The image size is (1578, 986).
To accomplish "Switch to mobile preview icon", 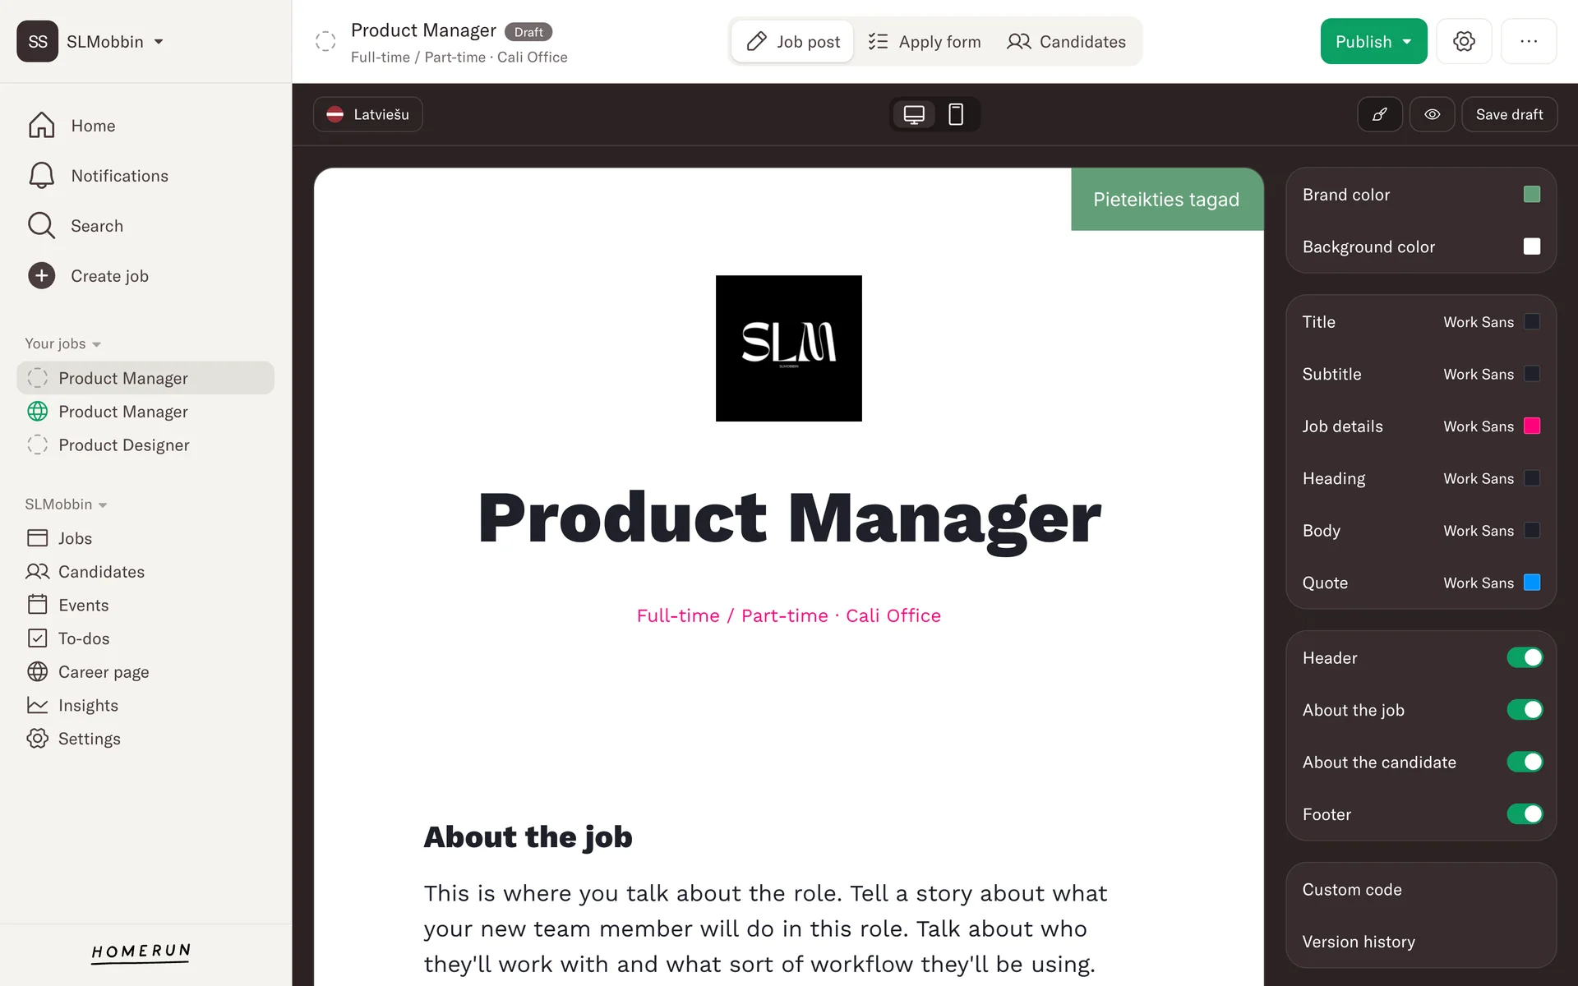I will point(956,114).
